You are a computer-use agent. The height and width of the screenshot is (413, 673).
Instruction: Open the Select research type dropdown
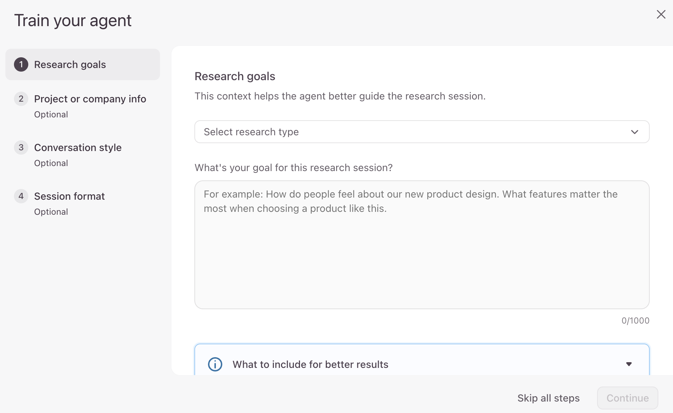click(422, 132)
